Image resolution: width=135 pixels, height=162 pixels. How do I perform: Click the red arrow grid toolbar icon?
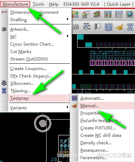86,15
